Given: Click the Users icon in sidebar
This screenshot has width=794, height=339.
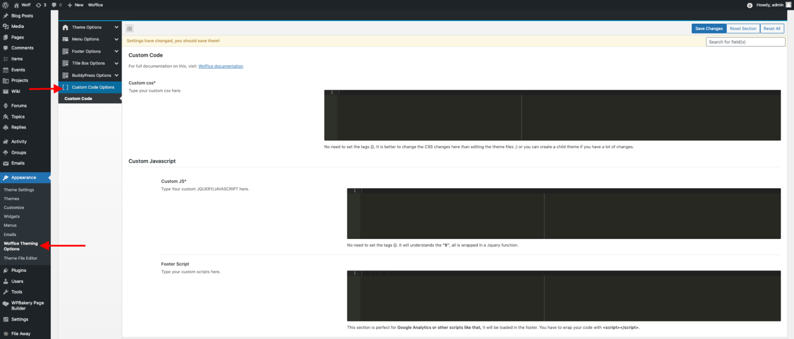Looking at the screenshot, I should coord(5,281).
